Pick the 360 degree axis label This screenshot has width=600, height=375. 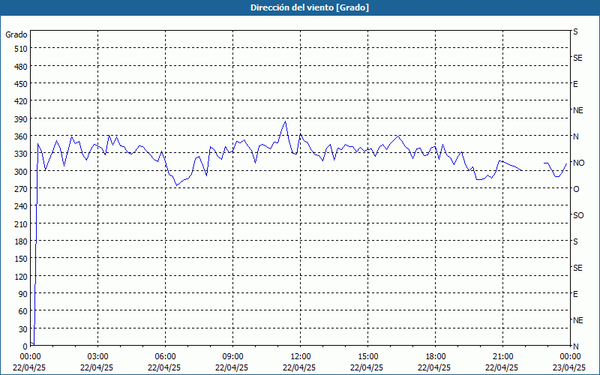22,136
